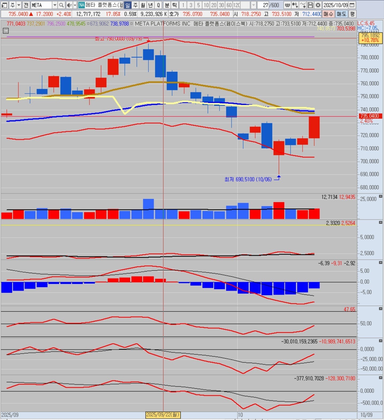
Task: Switch to yearly (년) chart period
Action: point(151,5)
